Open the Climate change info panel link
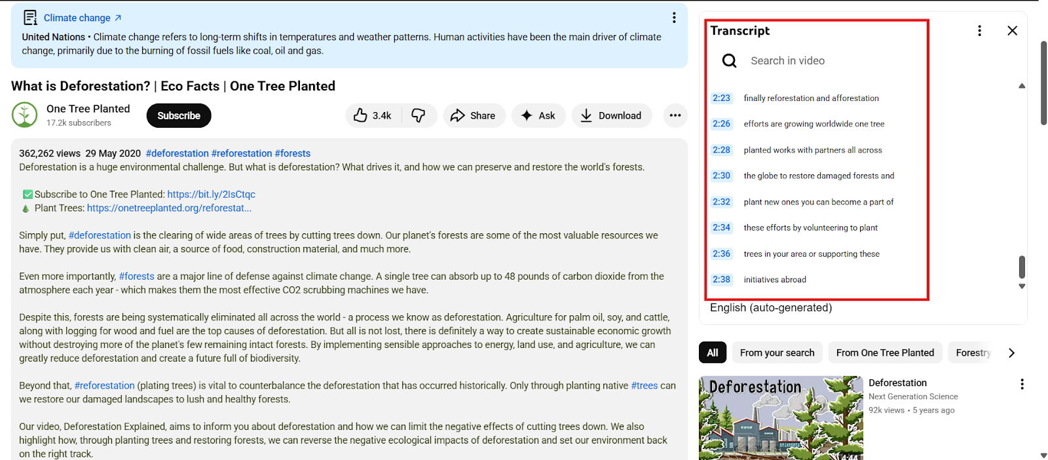Screen dimensions: 1048x460 pyautogui.click(x=83, y=18)
